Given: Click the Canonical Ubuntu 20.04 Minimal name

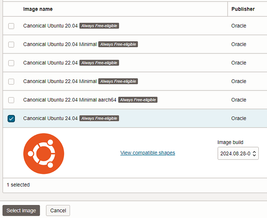Looking at the screenshot, I should tap(60, 44).
